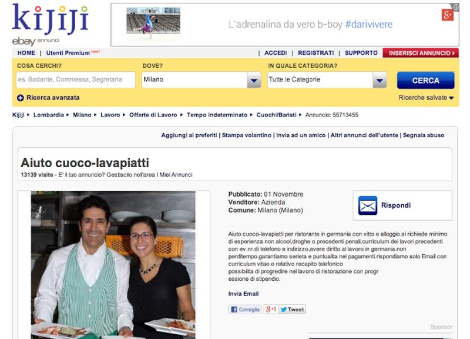The height and width of the screenshot is (339, 470).
Task: Click the Invia Email link
Action: pyautogui.click(x=243, y=294)
